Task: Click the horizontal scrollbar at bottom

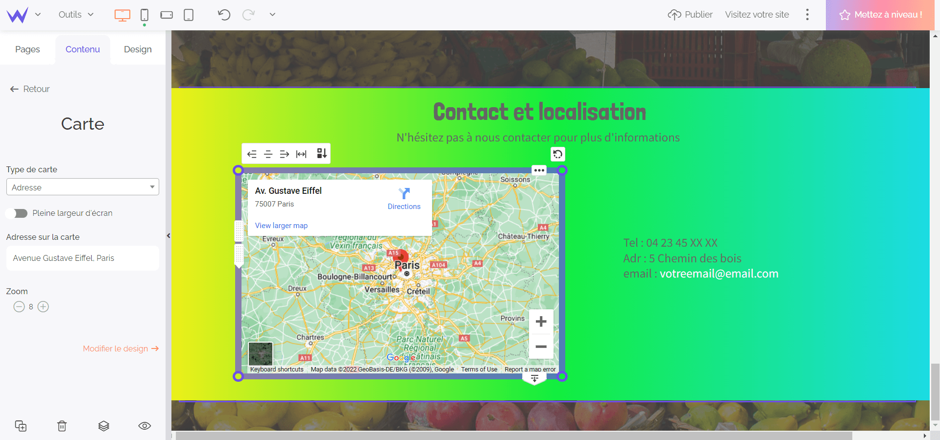Action: [514, 436]
